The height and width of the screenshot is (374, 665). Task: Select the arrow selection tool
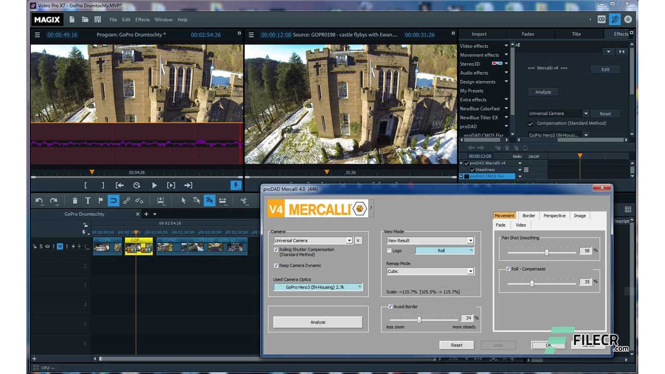tap(184, 200)
